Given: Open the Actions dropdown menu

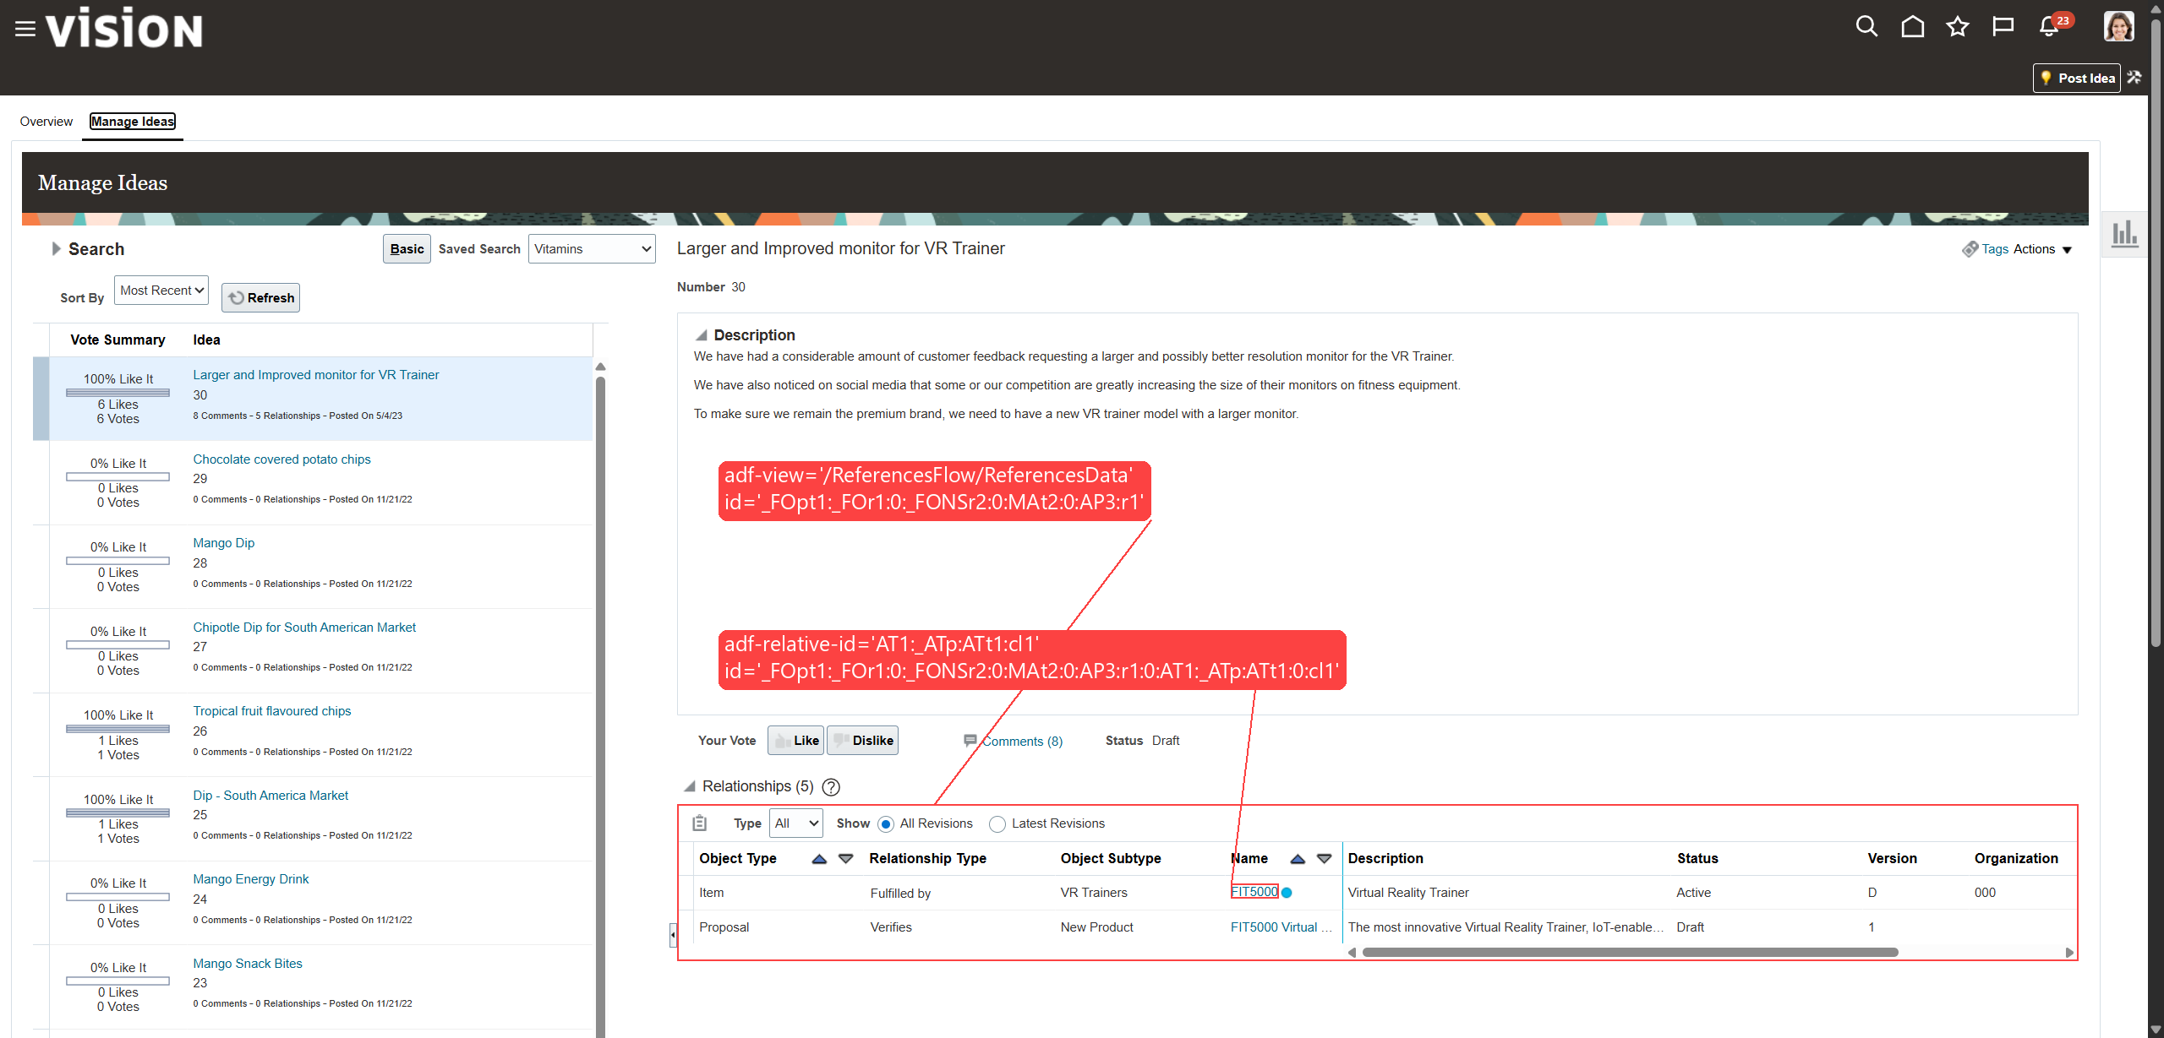Looking at the screenshot, I should (x=2042, y=249).
